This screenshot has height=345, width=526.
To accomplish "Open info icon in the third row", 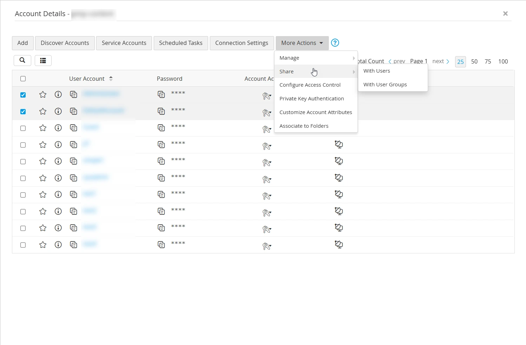I will coord(58,128).
